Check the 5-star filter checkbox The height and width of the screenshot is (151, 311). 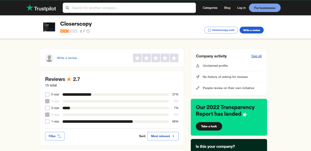[x=47, y=94]
